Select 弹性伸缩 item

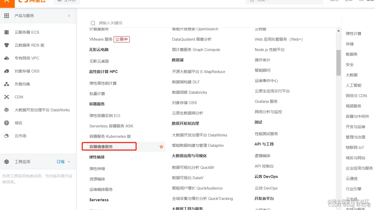pyautogui.click(x=97, y=169)
